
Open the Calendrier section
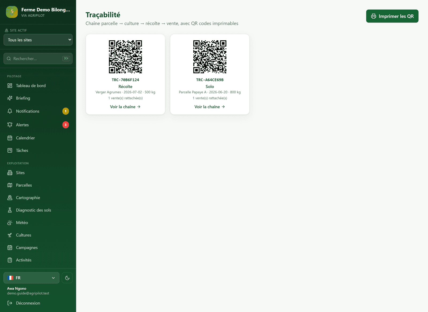pos(38,138)
